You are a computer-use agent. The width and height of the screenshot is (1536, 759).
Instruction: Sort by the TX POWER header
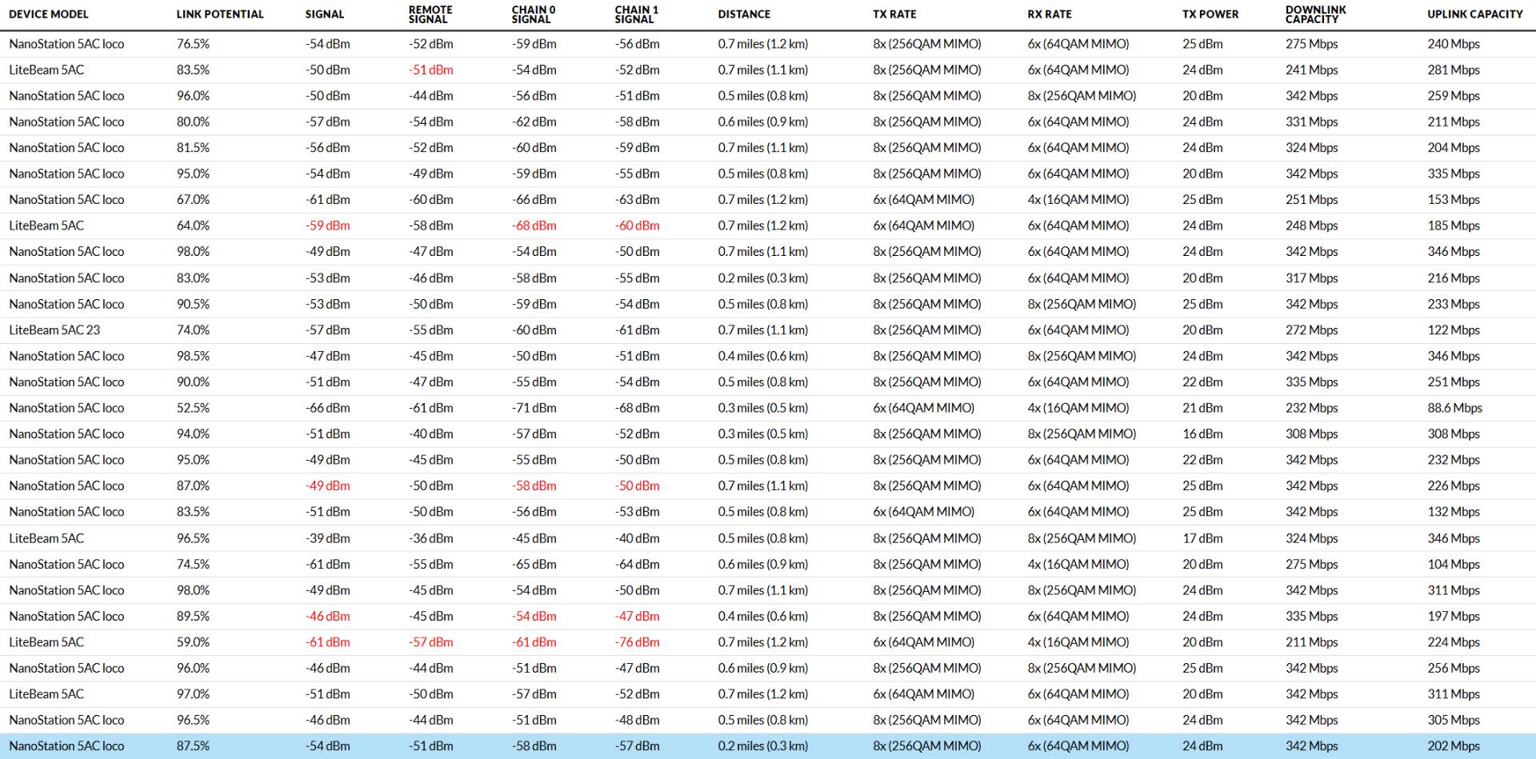1210,14
